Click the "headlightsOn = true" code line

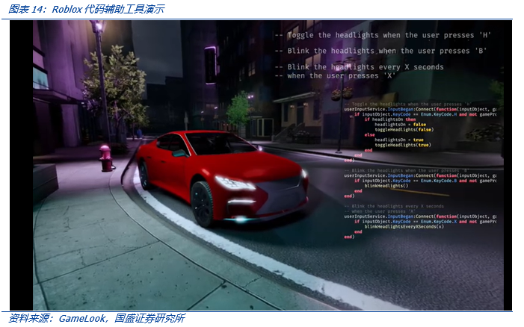398,140
